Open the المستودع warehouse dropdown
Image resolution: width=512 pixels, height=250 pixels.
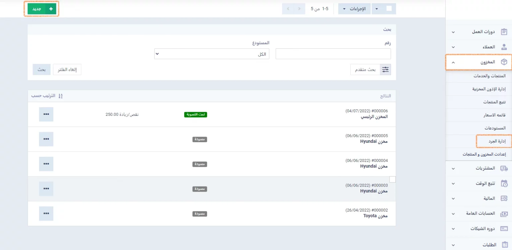(212, 54)
